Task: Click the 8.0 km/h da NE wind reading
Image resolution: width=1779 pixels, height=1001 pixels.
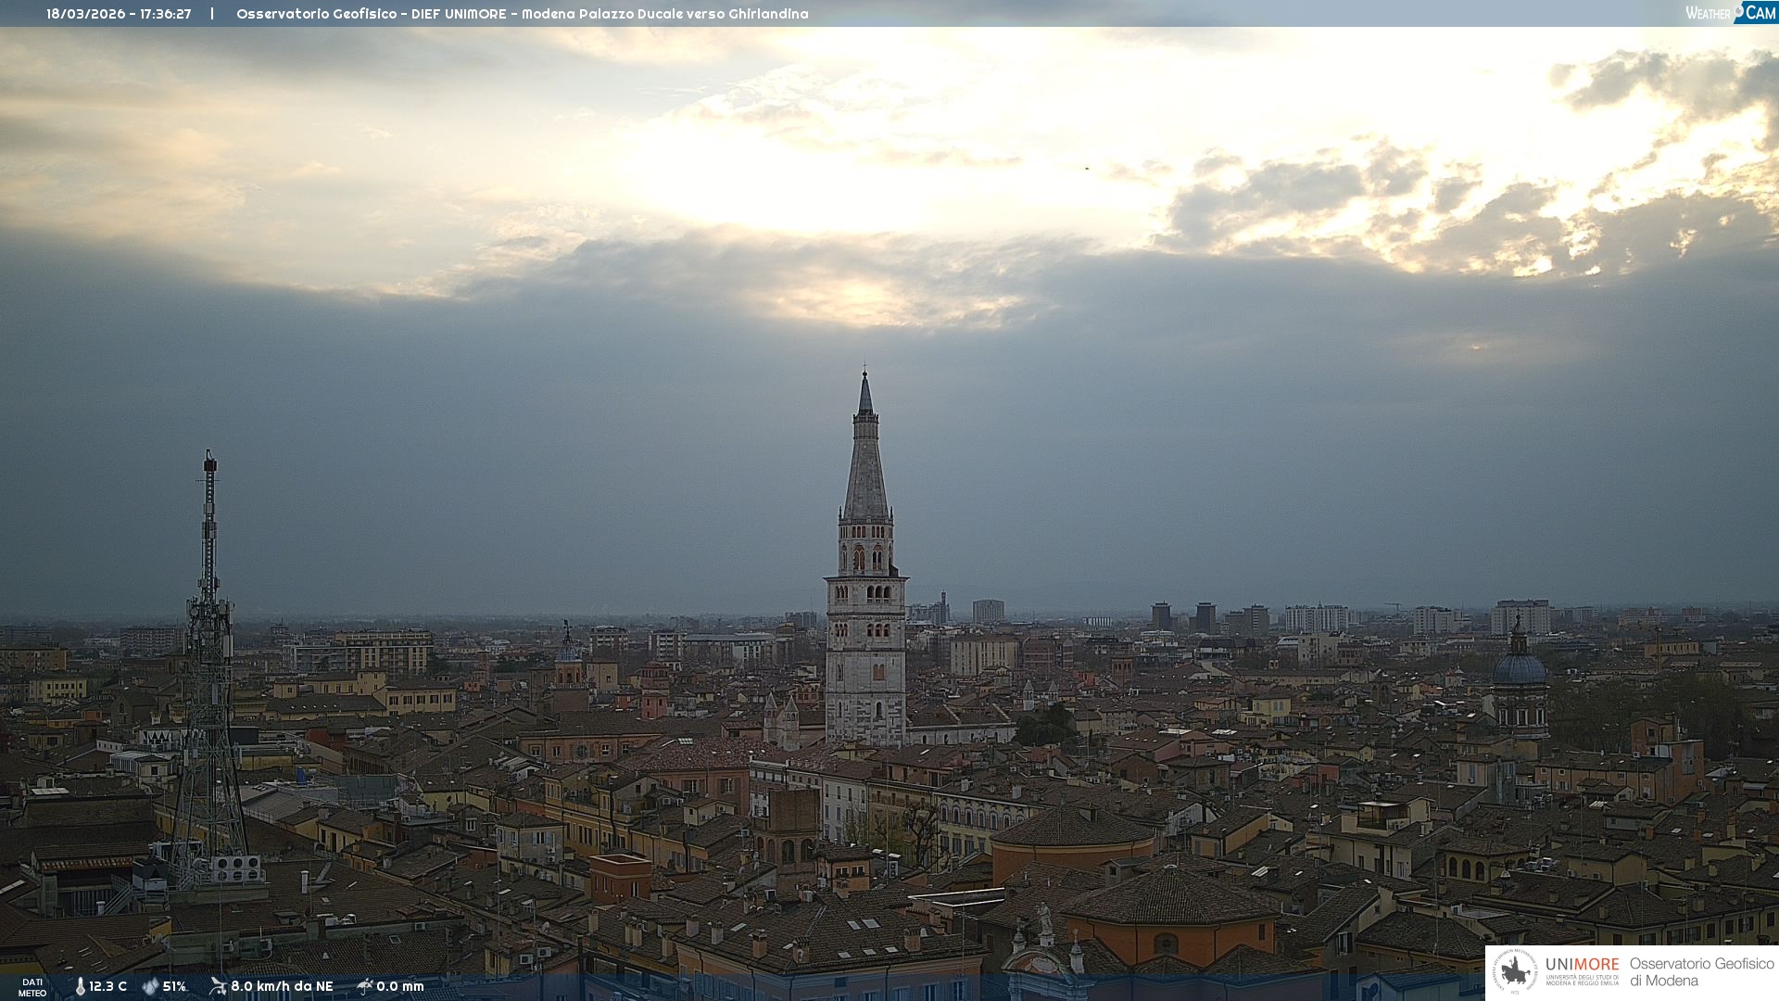Action: tap(282, 986)
